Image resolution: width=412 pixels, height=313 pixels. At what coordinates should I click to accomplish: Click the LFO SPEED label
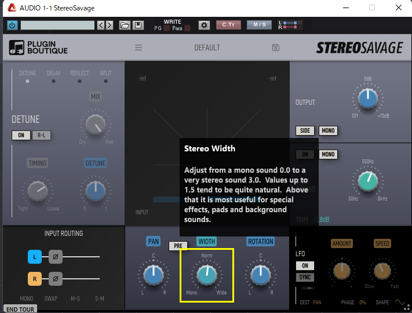[382, 243]
